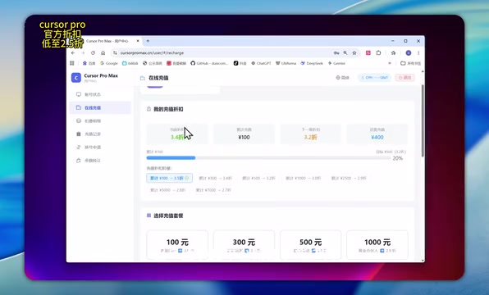Choose the 500 元 recharge package
The height and width of the screenshot is (295, 489).
pyautogui.click(x=311, y=245)
